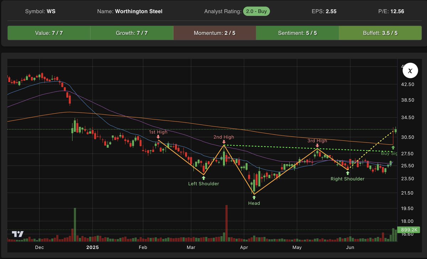Click the green arrow above Buy Signal
Screen dimensions: 427x259
393,147
